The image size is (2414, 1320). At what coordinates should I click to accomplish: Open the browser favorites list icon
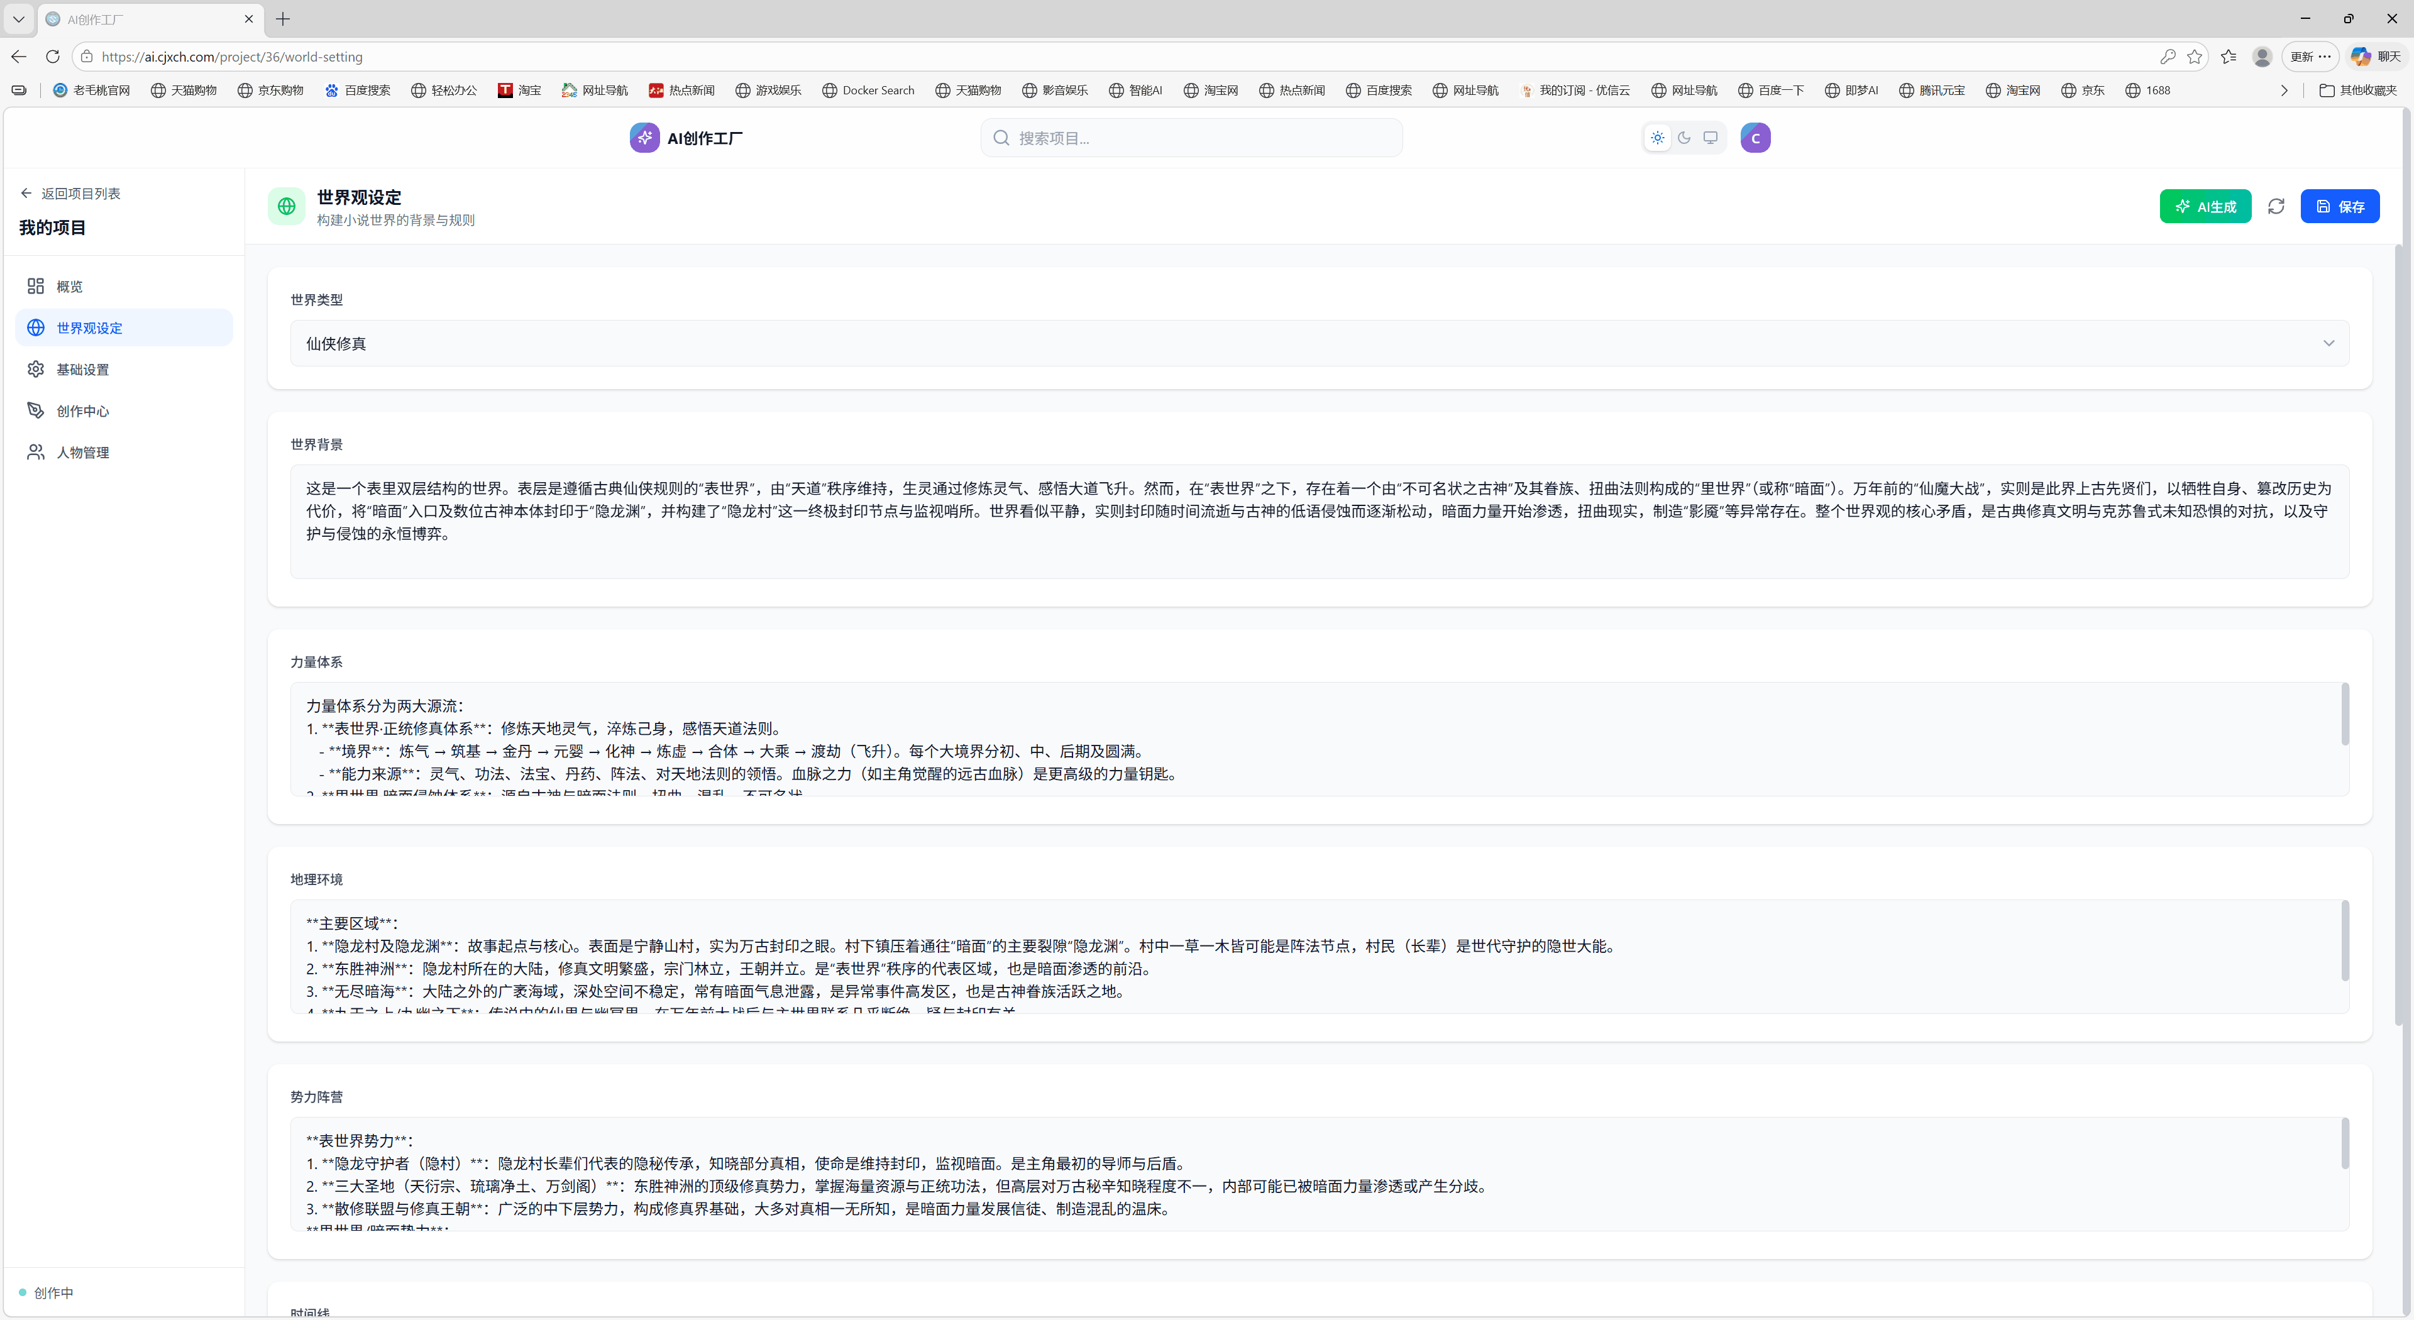(x=2229, y=56)
